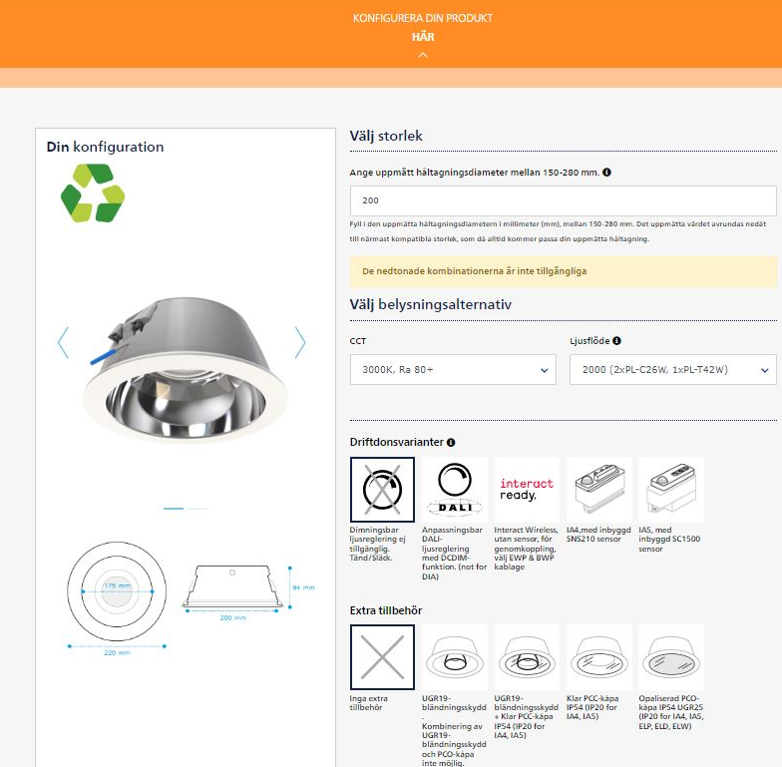Click the 'IA5, med inbyggd SC1500 sensor' label
The image size is (782, 767).
click(x=669, y=539)
